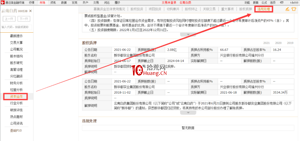Image resolution: width=300 pixels, height=141 pixels.
Task: Open the 数据 menu
Action: pyautogui.click(x=64, y=2)
